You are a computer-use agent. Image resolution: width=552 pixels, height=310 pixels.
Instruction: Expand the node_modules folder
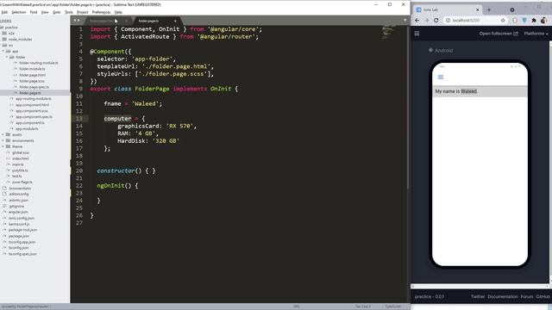coord(20,39)
